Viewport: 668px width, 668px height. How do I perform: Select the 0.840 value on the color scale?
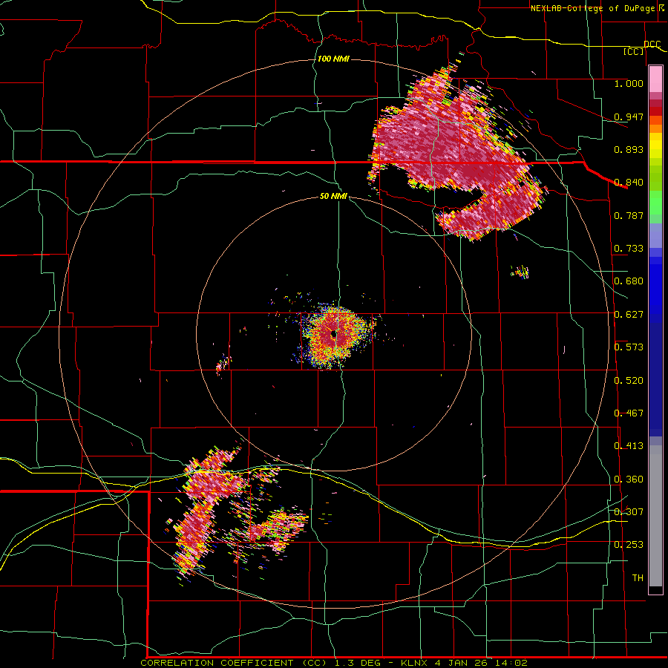point(629,183)
